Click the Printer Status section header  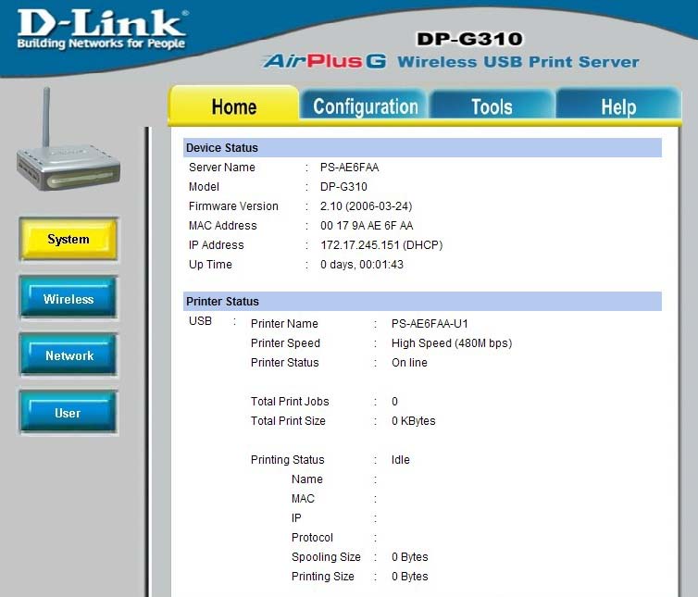[x=422, y=301]
